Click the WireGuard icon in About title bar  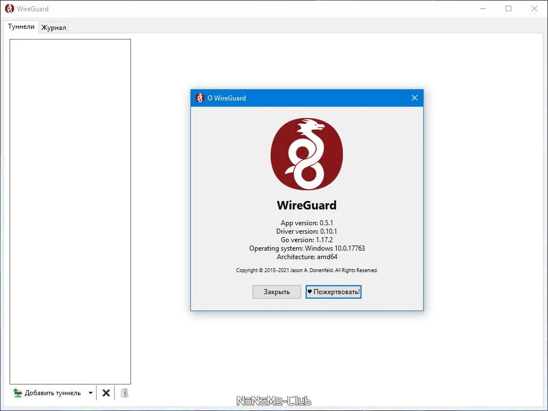pos(200,98)
